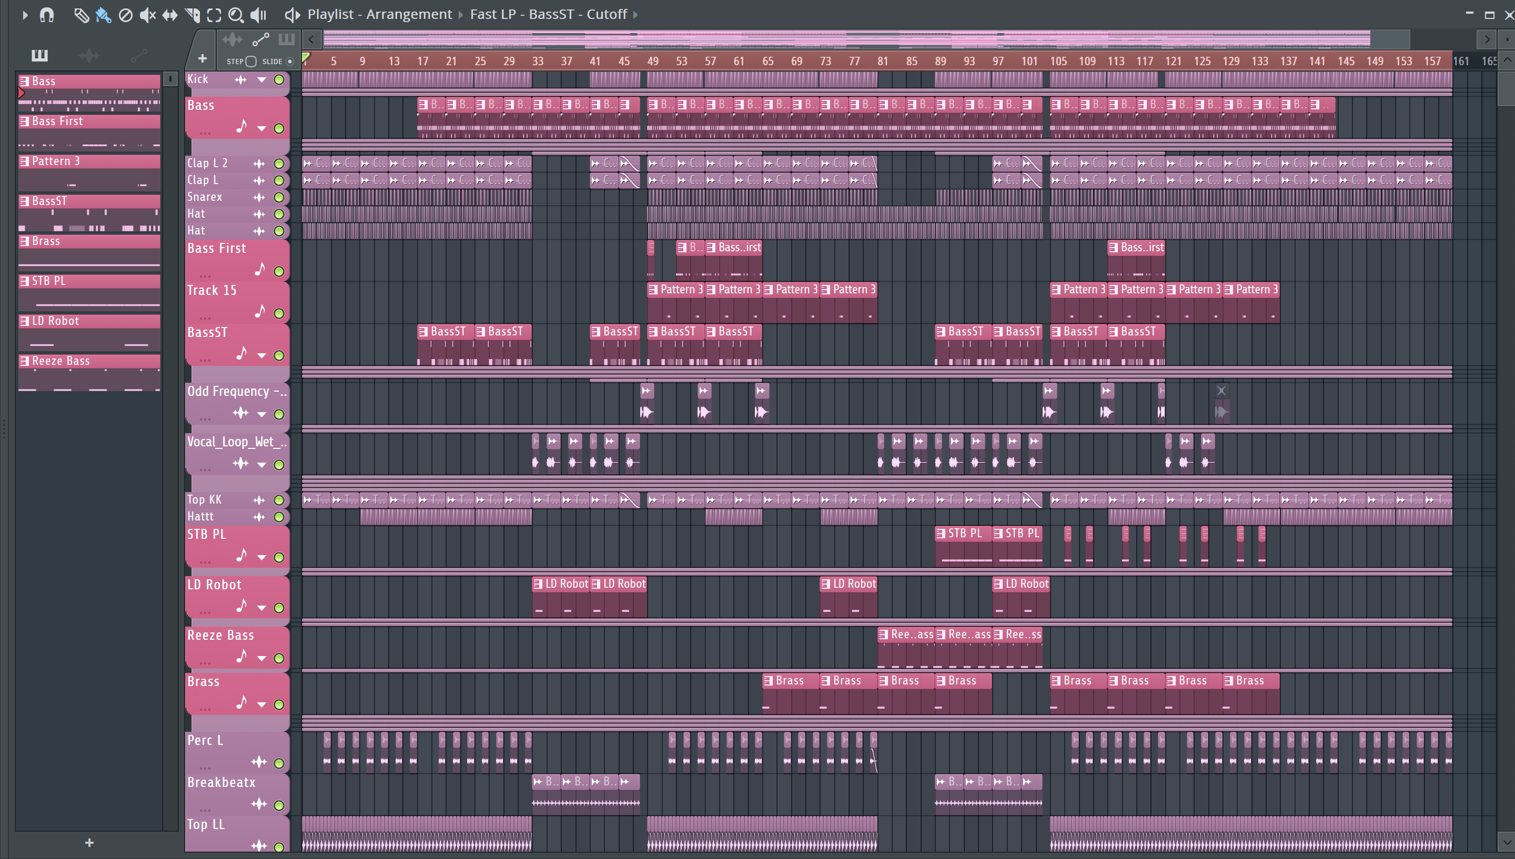
Task: Open Fast LP - BassST - Cutoff selector
Action: pos(548,14)
